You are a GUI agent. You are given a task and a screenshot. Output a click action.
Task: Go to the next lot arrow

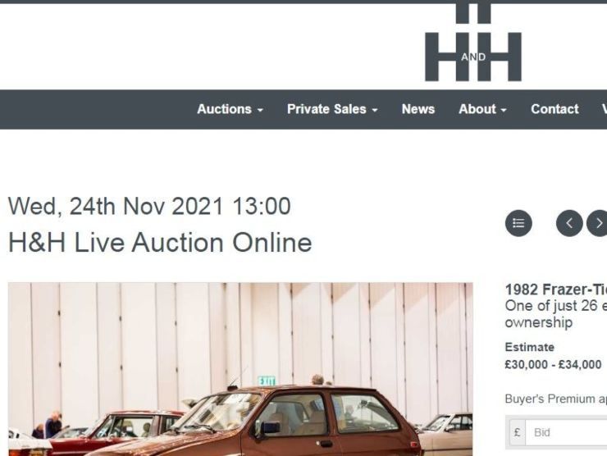pos(598,223)
